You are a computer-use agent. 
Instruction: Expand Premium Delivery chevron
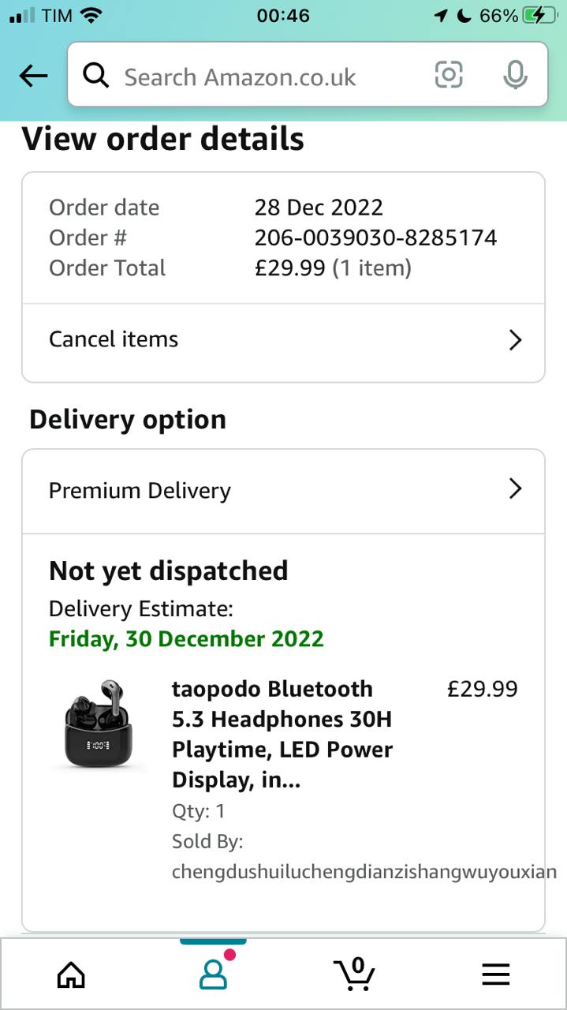coord(515,489)
